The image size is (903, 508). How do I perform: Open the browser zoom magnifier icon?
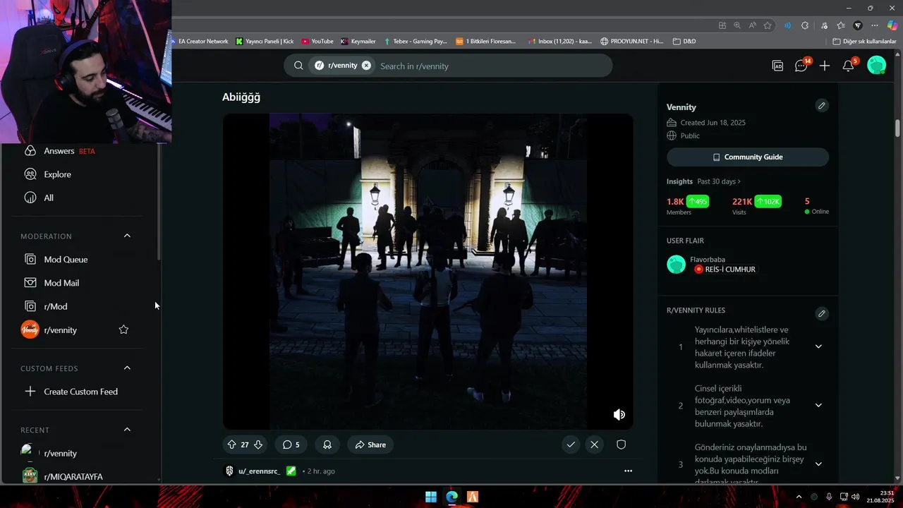(x=737, y=25)
